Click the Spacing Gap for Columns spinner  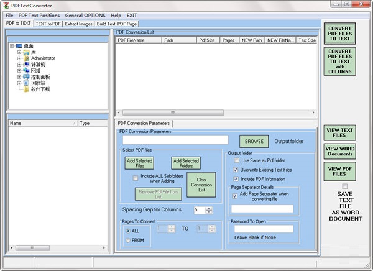click(x=203, y=210)
